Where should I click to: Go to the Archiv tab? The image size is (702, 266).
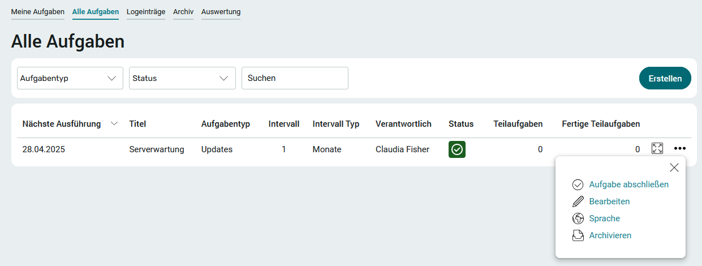coord(183,12)
